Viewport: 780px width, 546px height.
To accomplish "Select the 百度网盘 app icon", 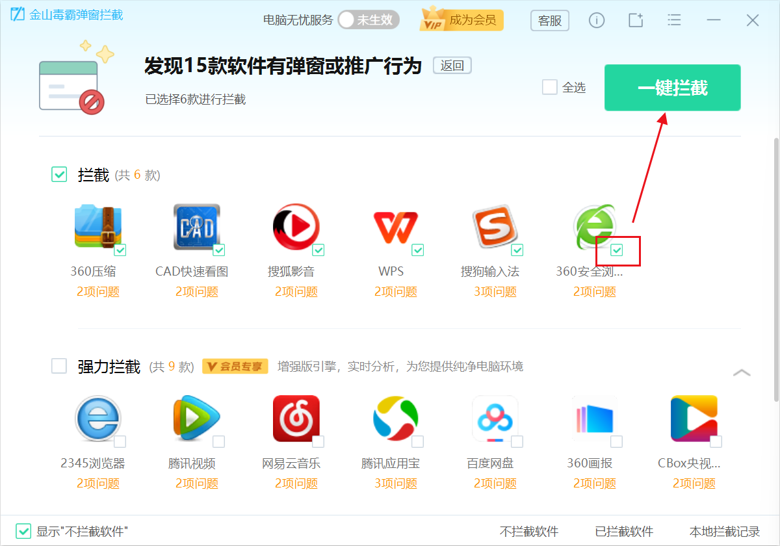I will coord(495,419).
